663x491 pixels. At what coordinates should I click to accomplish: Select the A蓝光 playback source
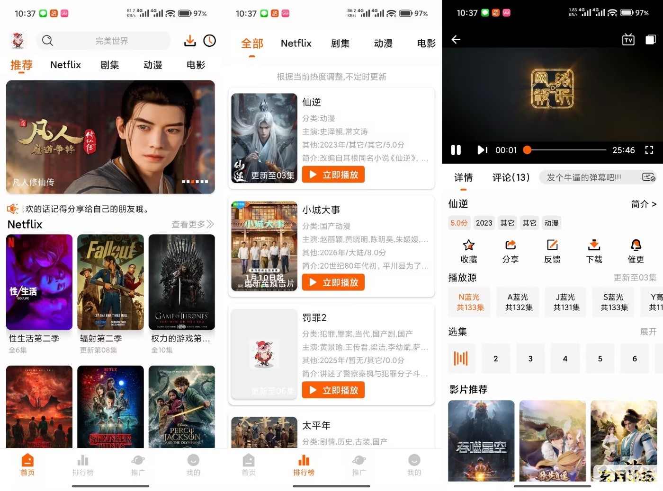click(x=519, y=302)
